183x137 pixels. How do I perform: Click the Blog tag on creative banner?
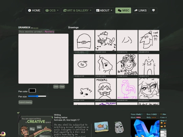[x=32, y=129]
